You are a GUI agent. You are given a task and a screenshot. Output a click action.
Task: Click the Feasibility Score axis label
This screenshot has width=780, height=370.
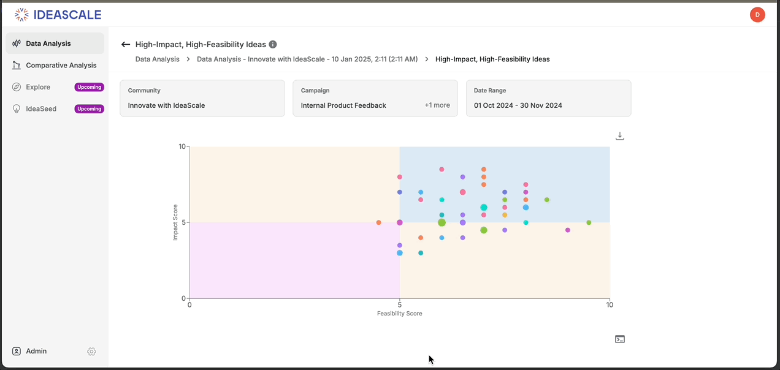pos(400,314)
